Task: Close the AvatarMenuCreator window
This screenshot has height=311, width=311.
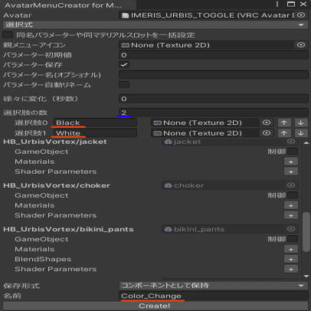Action: point(303,4)
